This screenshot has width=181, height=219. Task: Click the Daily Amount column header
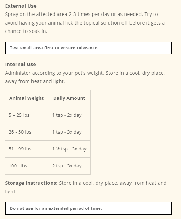[x=69, y=99]
